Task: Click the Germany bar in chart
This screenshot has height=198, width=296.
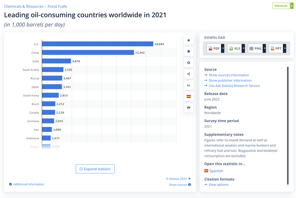Action: click(x=48, y=121)
